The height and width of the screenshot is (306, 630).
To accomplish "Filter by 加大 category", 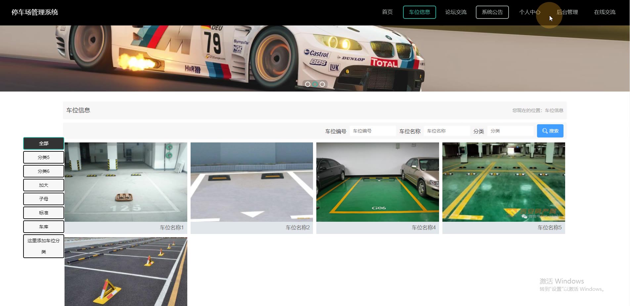I will (x=44, y=185).
